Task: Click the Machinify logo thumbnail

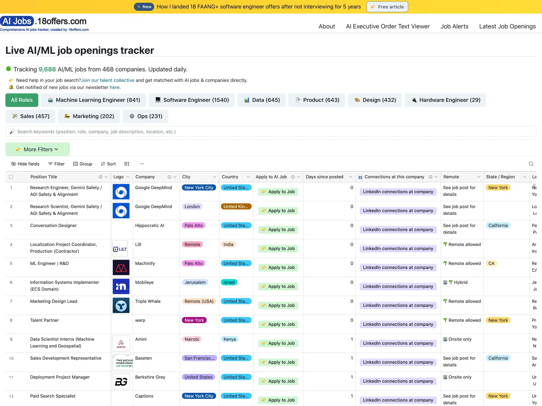Action: (x=121, y=268)
